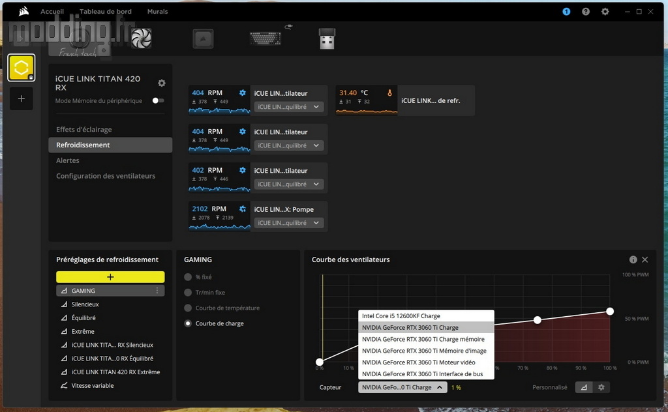
Task: Open the notifications badge icon
Action: point(566,12)
